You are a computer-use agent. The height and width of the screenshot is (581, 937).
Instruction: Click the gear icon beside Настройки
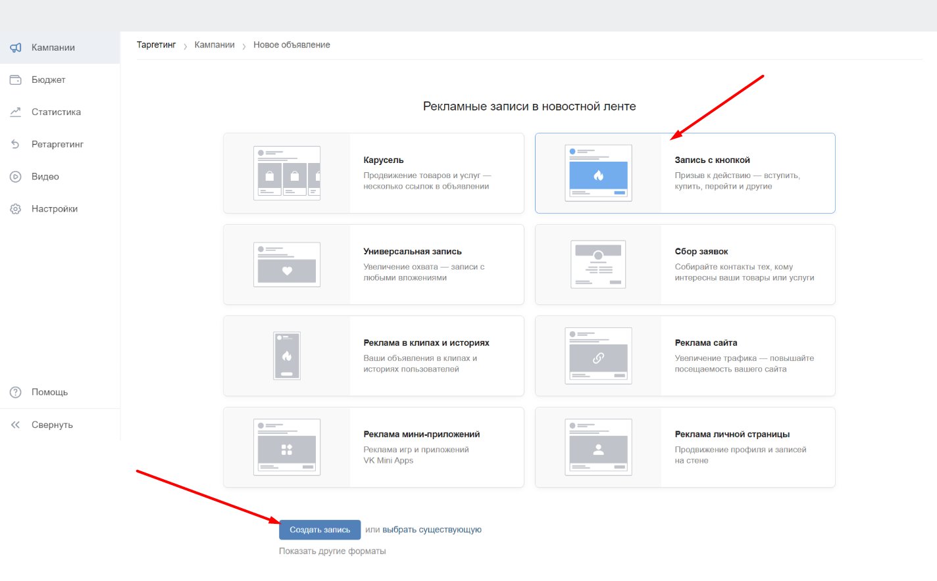coord(16,209)
